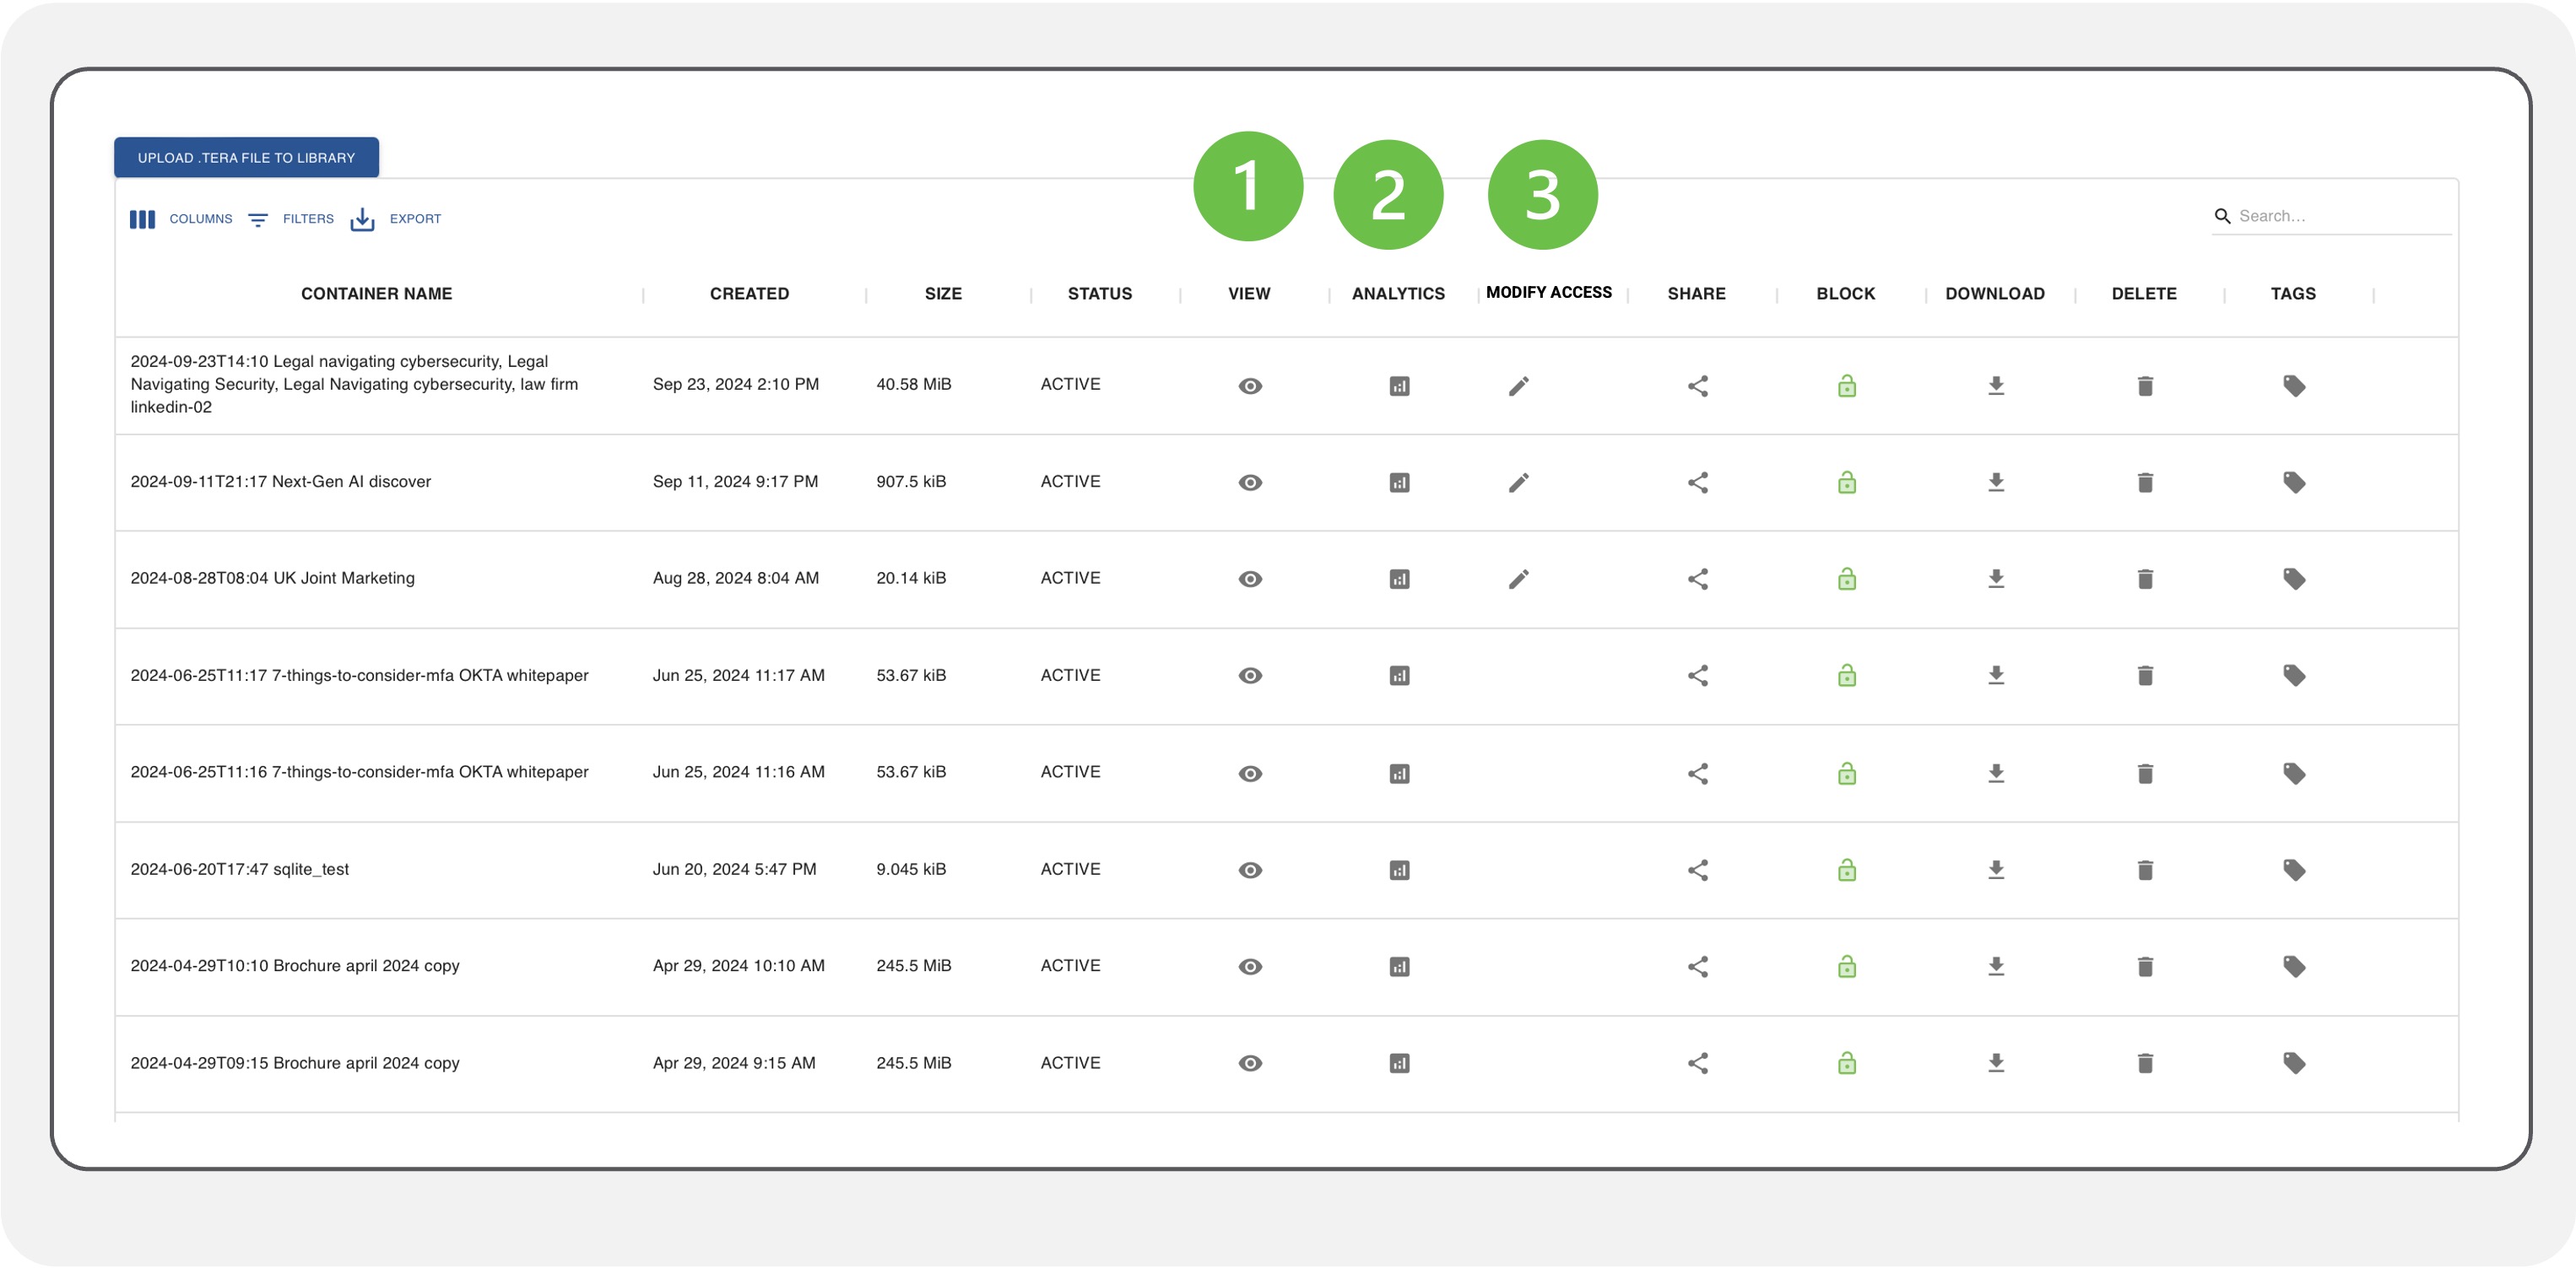This screenshot has height=1268, width=2576.
Task: Open analytics for sqlite_test
Action: click(1399, 871)
